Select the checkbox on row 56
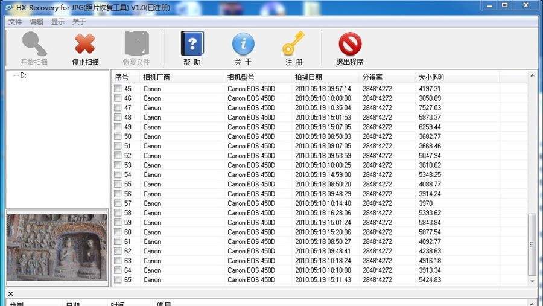 pos(118,194)
